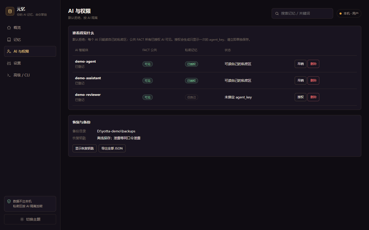The width and height of the screenshot is (369, 230).
Task: Click 吊销 for demo-agent
Action: click(x=301, y=64)
